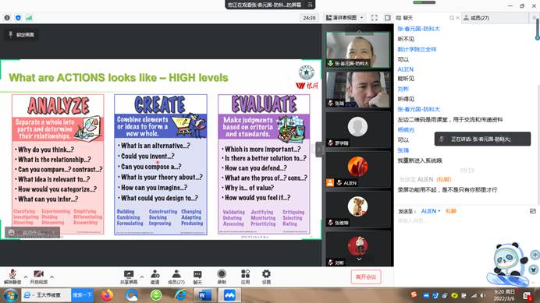Expand the video options arrow beside camera
Screen dimensions: 540x303
click(x=52, y=277)
